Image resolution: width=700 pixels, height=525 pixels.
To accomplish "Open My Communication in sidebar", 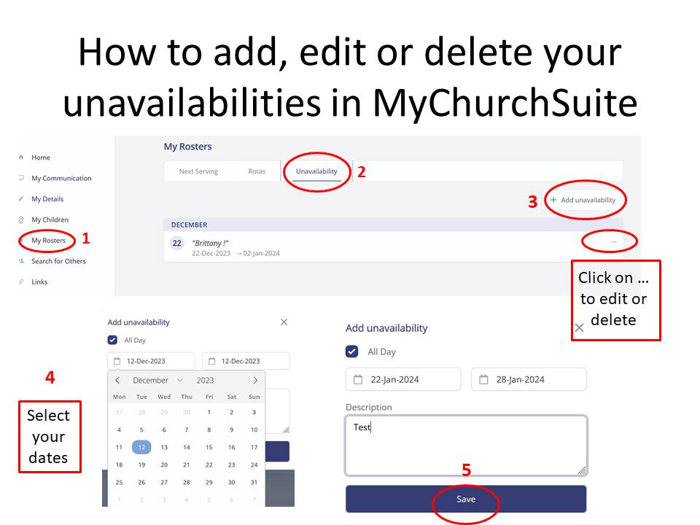I will point(61,178).
